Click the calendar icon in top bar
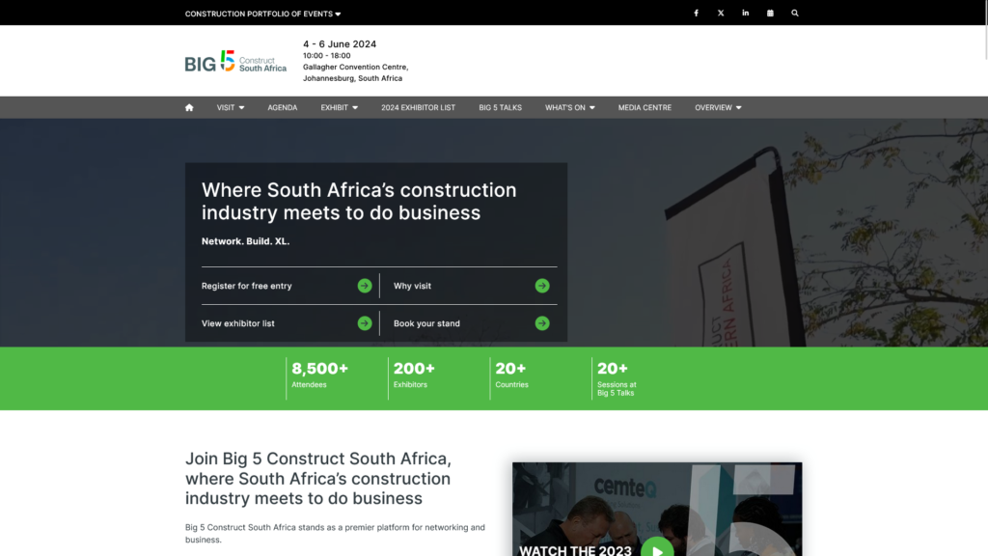 [770, 14]
